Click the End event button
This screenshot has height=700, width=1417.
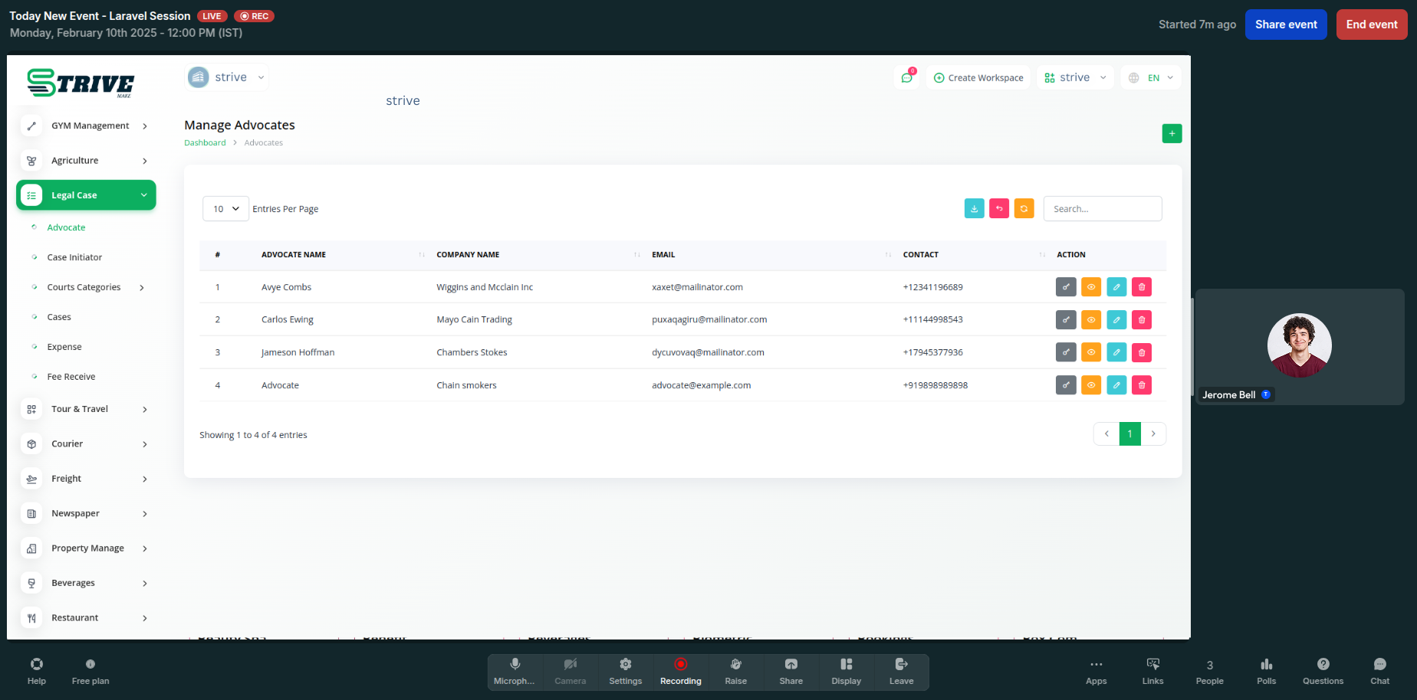coord(1371,25)
